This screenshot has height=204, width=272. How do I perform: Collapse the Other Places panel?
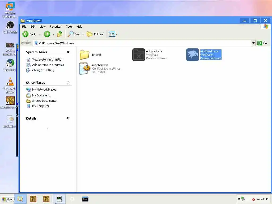click(68, 82)
